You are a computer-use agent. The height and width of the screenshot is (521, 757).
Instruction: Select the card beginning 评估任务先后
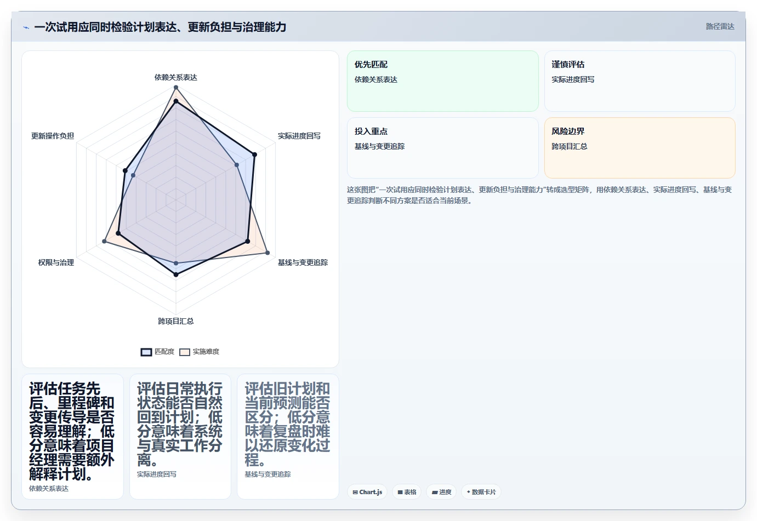click(73, 437)
